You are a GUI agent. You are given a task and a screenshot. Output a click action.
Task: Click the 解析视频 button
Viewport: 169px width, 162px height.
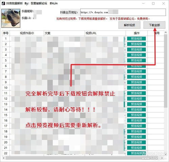[x=129, y=25]
